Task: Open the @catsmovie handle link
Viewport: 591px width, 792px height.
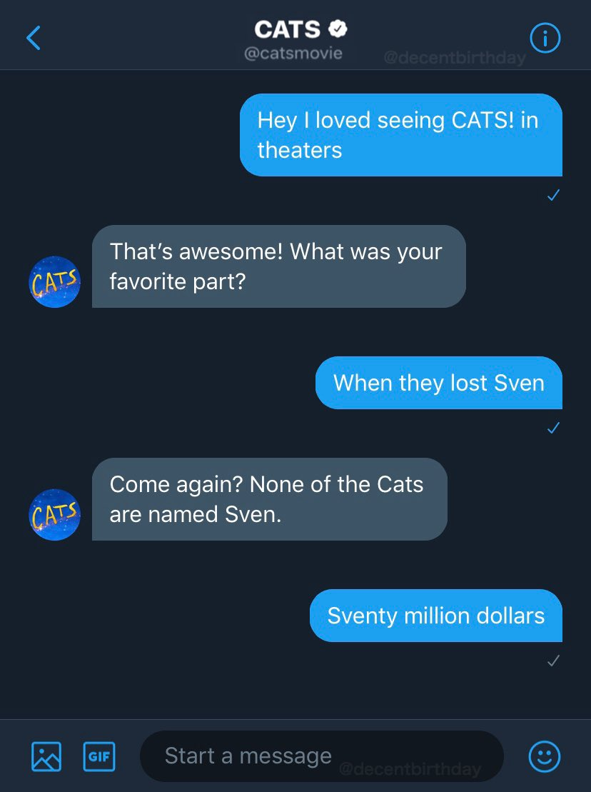Action: [293, 54]
